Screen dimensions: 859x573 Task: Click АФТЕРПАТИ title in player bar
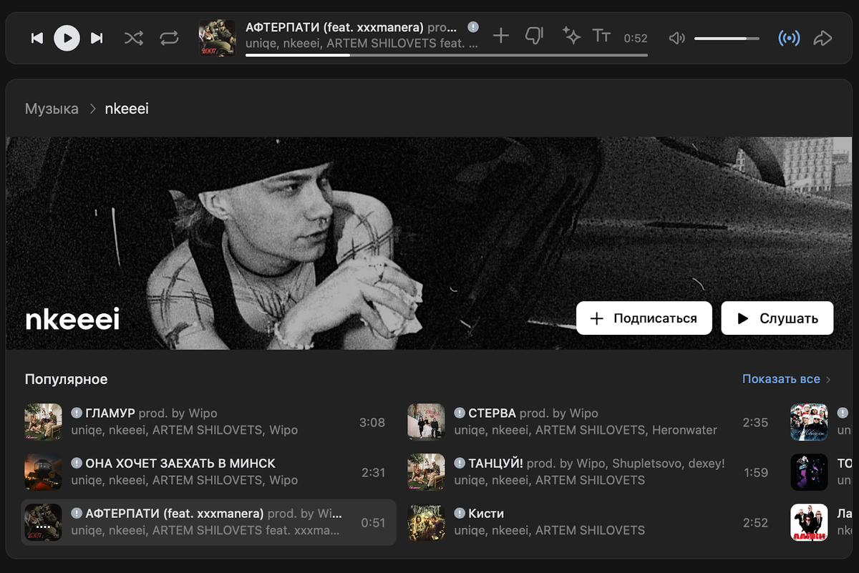[334, 27]
